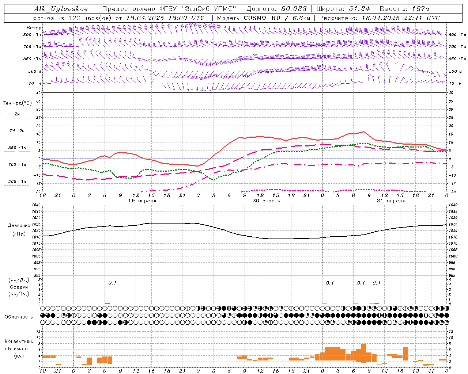This screenshot has width=468, height=374.
Task: Select the Долгота: 80.083 longitude value
Action: click(277, 9)
